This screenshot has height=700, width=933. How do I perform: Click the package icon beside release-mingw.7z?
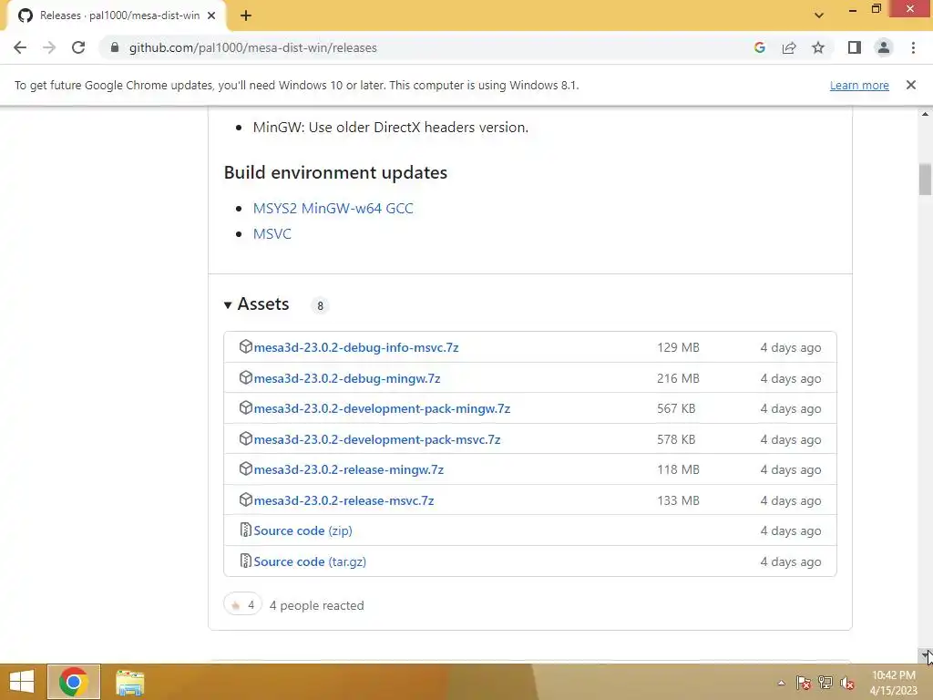246,469
